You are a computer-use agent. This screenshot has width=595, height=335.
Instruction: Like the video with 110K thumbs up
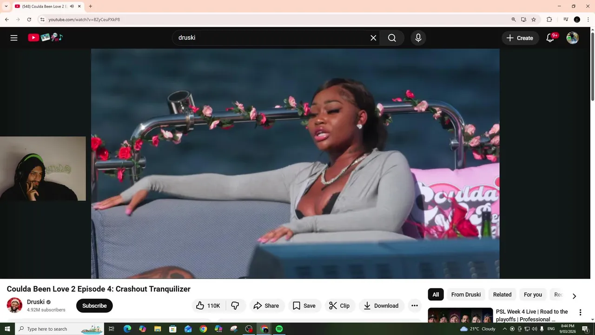point(208,306)
